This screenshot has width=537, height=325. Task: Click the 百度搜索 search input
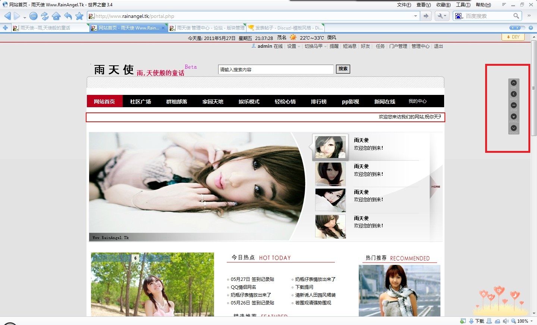[489, 16]
